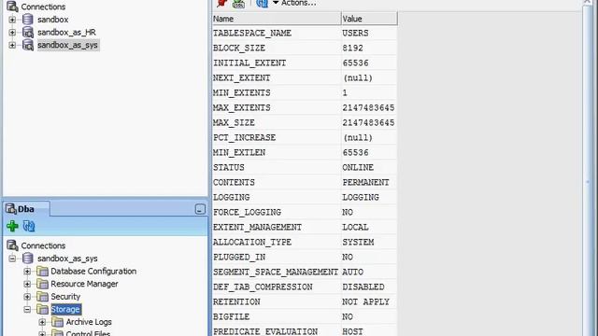Click the sandbox database icon

pyautogui.click(x=27, y=20)
